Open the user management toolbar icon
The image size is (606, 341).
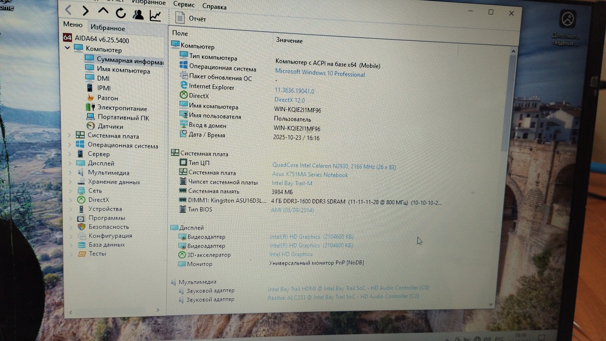click(x=138, y=15)
